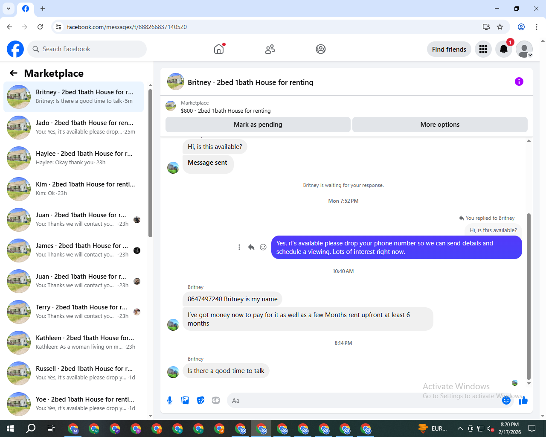Click the quoted 'Hi, is this available?' reply preview

(x=493, y=230)
